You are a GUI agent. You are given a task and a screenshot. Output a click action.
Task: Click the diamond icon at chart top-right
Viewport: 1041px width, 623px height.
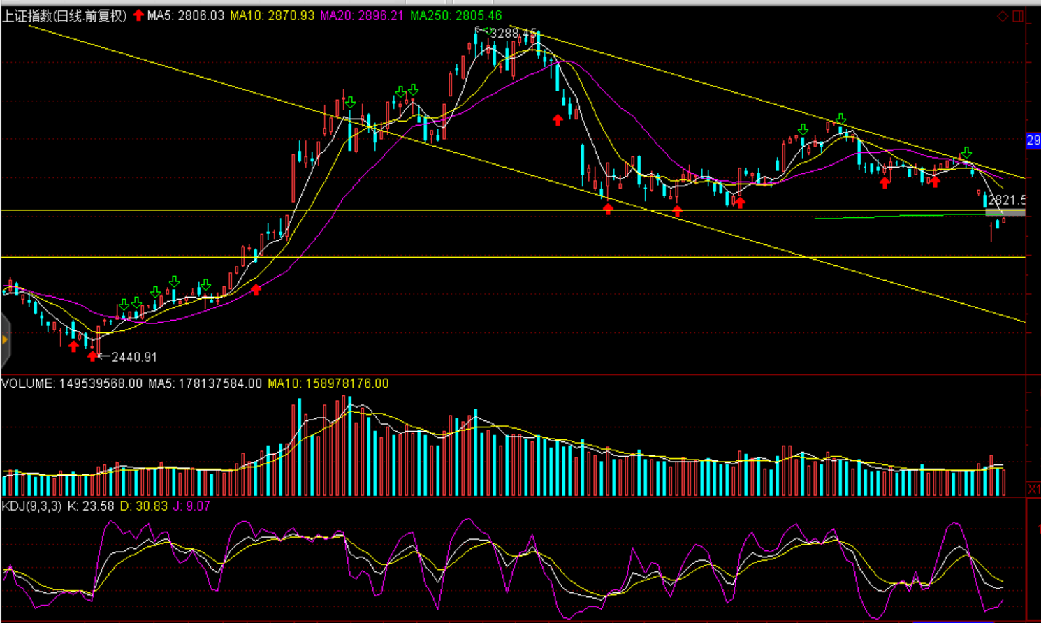pyautogui.click(x=1003, y=16)
